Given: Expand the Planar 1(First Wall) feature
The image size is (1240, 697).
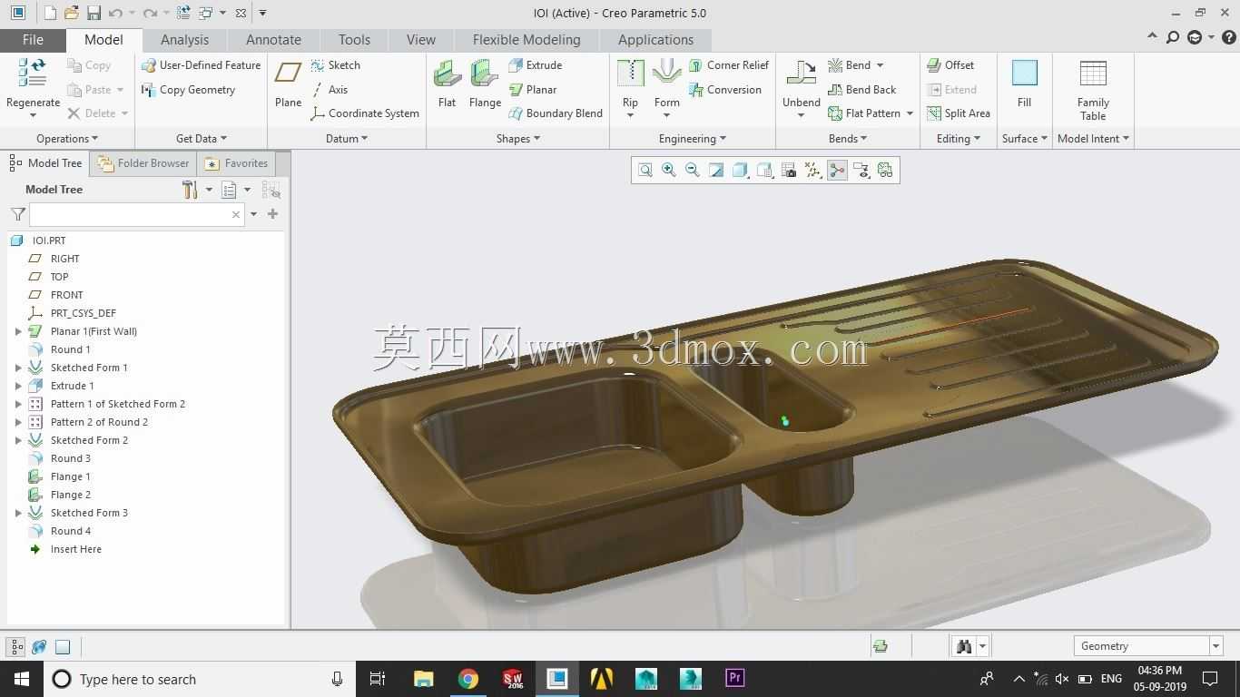Looking at the screenshot, I should [x=18, y=331].
